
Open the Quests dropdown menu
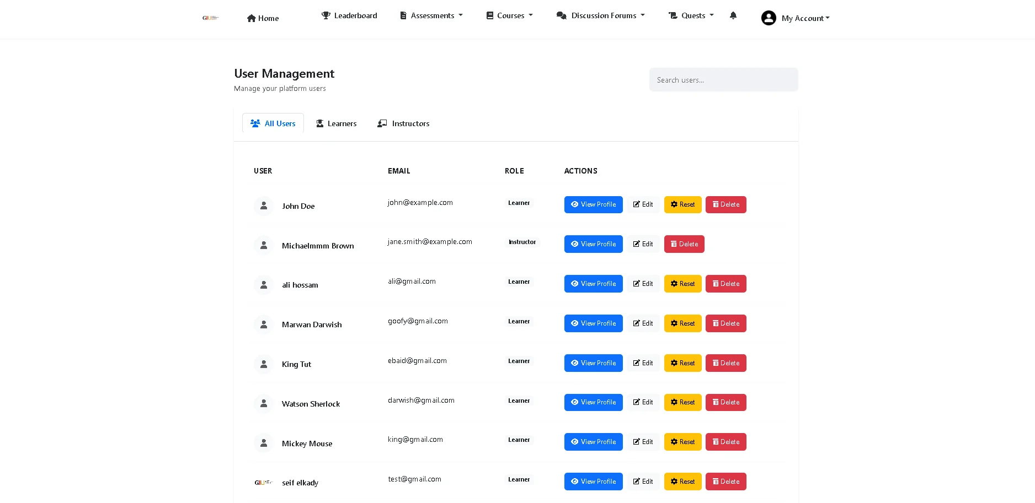pyautogui.click(x=691, y=15)
